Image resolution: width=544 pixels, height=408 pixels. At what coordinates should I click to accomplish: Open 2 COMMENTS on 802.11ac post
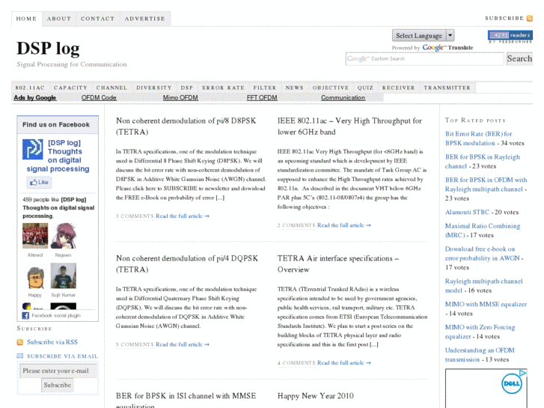click(296, 225)
